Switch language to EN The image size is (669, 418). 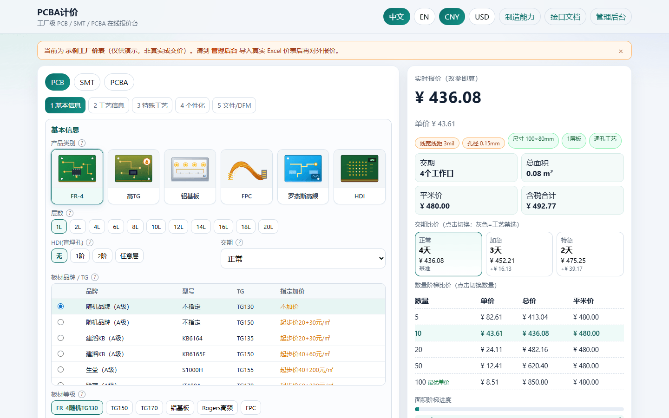click(424, 17)
